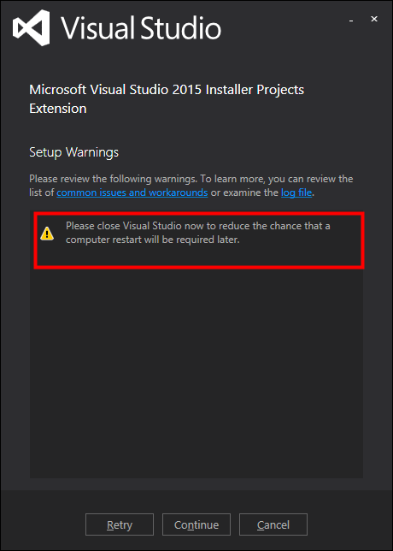Click empty space in the warnings list
The width and height of the screenshot is (393, 551).
click(x=196, y=372)
